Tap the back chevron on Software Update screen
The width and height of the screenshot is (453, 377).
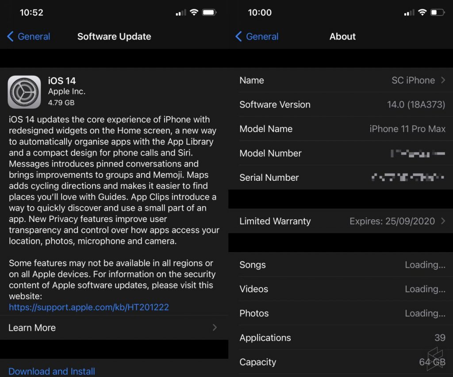click(10, 36)
